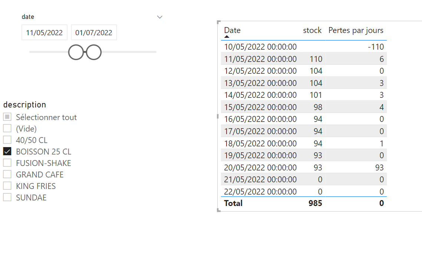Click stock value 110 for 11/05/2022

tap(316, 59)
